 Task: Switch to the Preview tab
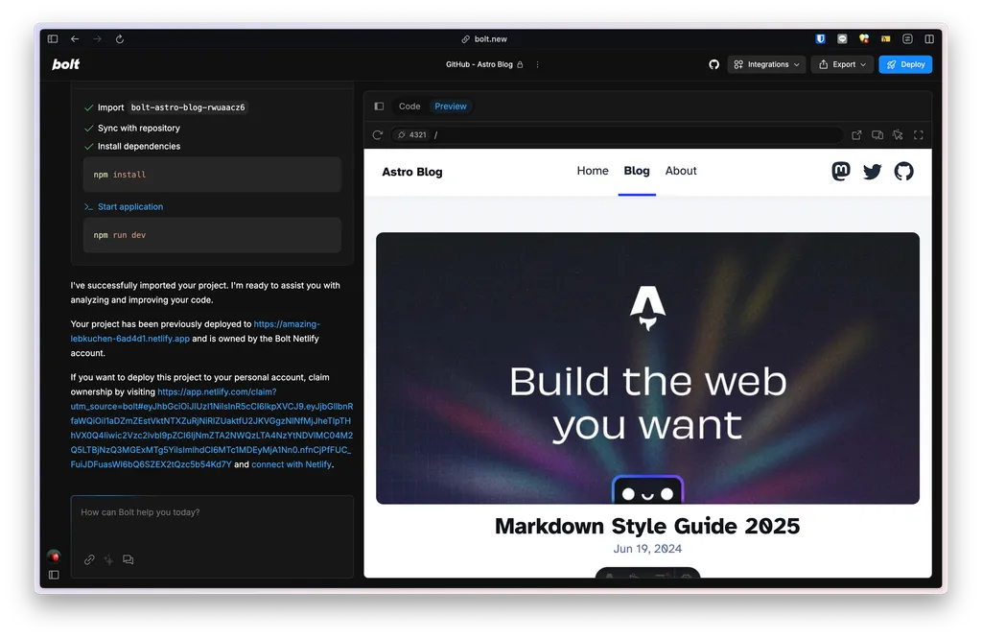click(x=451, y=106)
